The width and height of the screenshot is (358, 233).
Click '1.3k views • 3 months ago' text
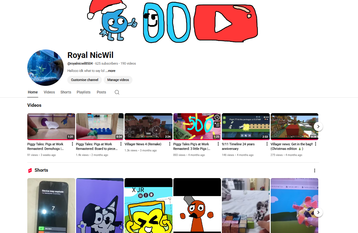pos(141,150)
